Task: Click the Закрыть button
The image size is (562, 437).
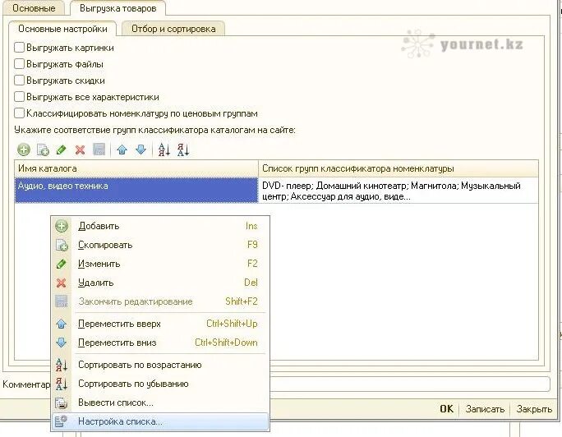Action: click(534, 409)
